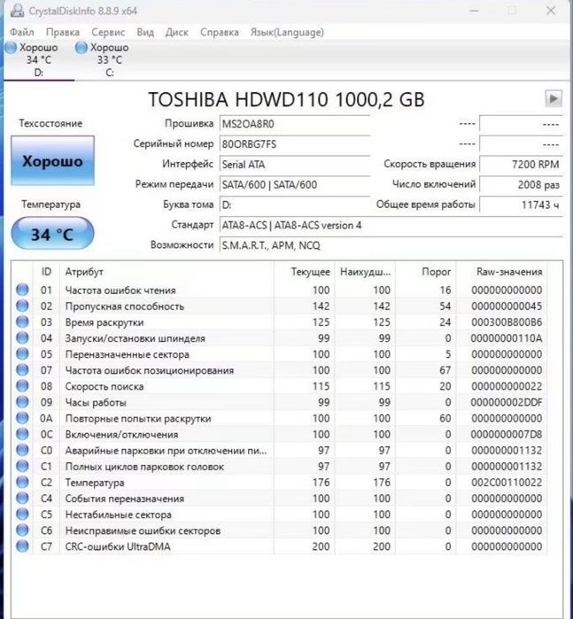This screenshot has height=619, width=573.
Task: Click status orb of attribute C7 row
Action: click(22, 546)
